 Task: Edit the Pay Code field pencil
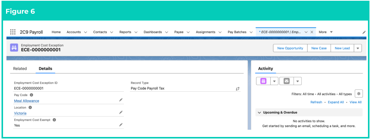coord(121,100)
